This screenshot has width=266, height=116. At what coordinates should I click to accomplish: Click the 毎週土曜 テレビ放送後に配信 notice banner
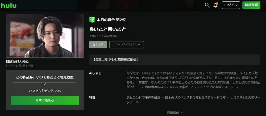coord(175,60)
